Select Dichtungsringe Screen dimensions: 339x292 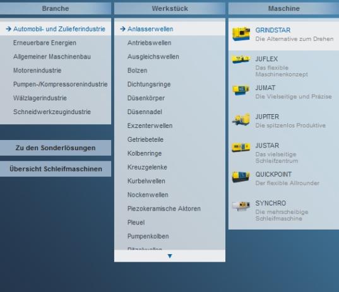click(x=149, y=85)
